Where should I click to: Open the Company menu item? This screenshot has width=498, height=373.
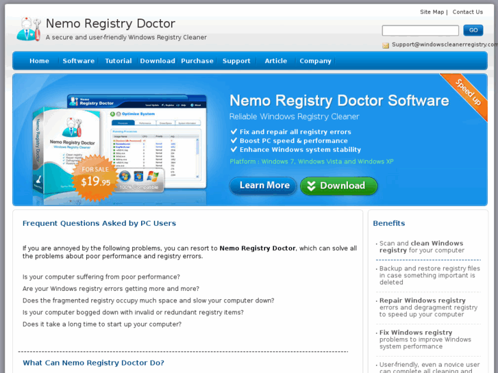[315, 61]
